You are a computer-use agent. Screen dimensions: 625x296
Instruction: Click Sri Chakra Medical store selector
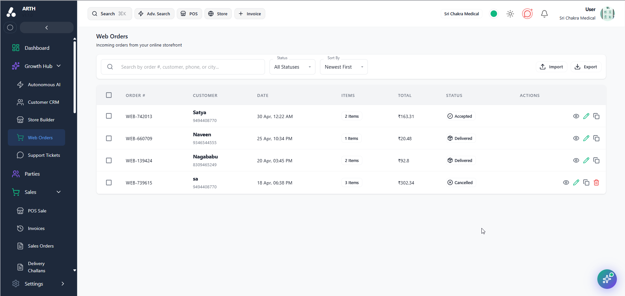pos(461,14)
